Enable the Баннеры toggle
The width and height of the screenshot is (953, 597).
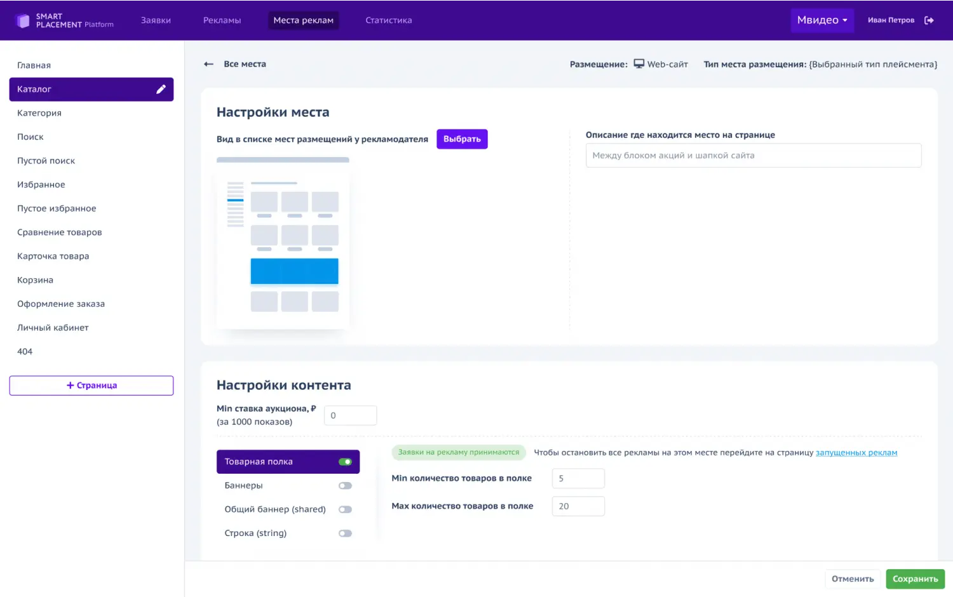[345, 486]
